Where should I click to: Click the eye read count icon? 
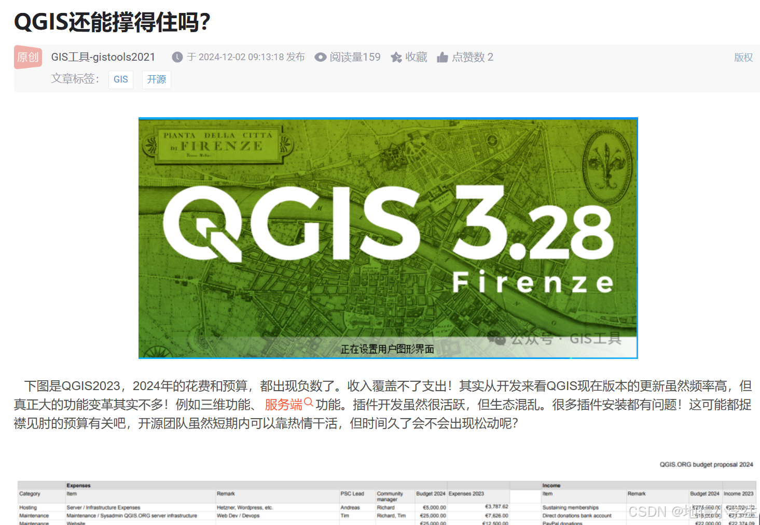click(321, 57)
